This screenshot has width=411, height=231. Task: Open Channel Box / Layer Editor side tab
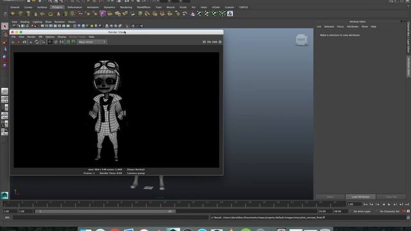pyautogui.click(x=408, y=37)
